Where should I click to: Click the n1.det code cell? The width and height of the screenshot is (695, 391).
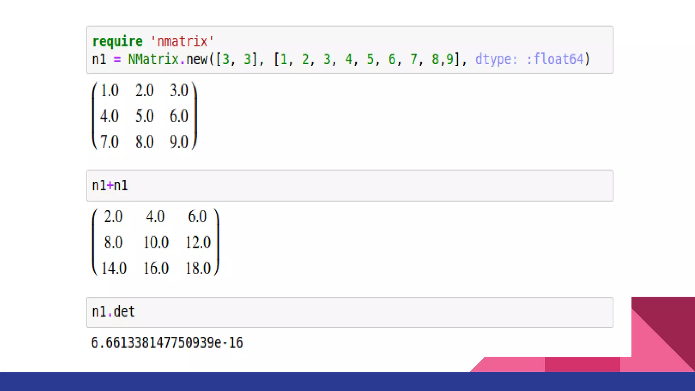(x=350, y=312)
